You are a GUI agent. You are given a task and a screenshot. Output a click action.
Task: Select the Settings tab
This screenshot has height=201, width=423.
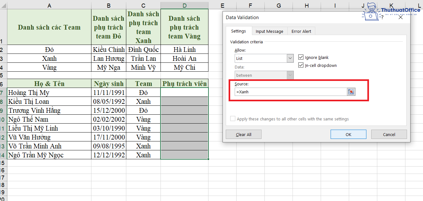point(239,31)
